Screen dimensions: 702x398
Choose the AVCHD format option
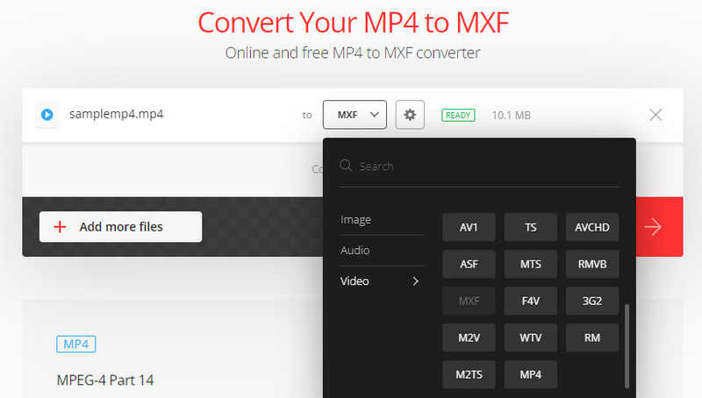tap(592, 227)
